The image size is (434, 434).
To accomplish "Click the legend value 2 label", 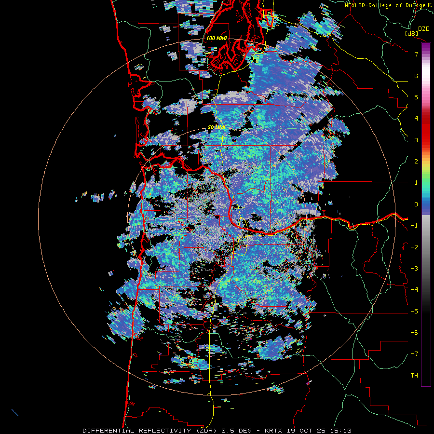I will pos(416,162).
